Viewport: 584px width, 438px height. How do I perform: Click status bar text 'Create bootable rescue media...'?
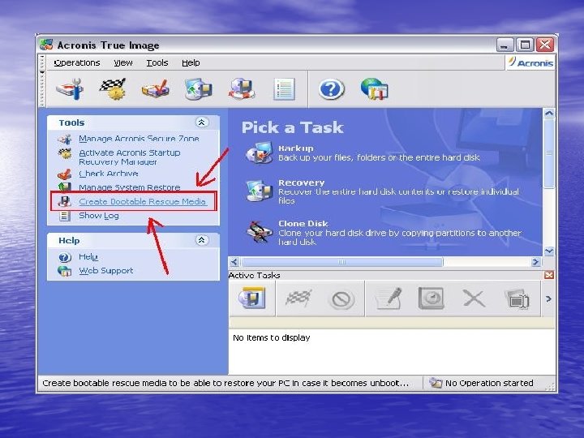[x=225, y=383]
